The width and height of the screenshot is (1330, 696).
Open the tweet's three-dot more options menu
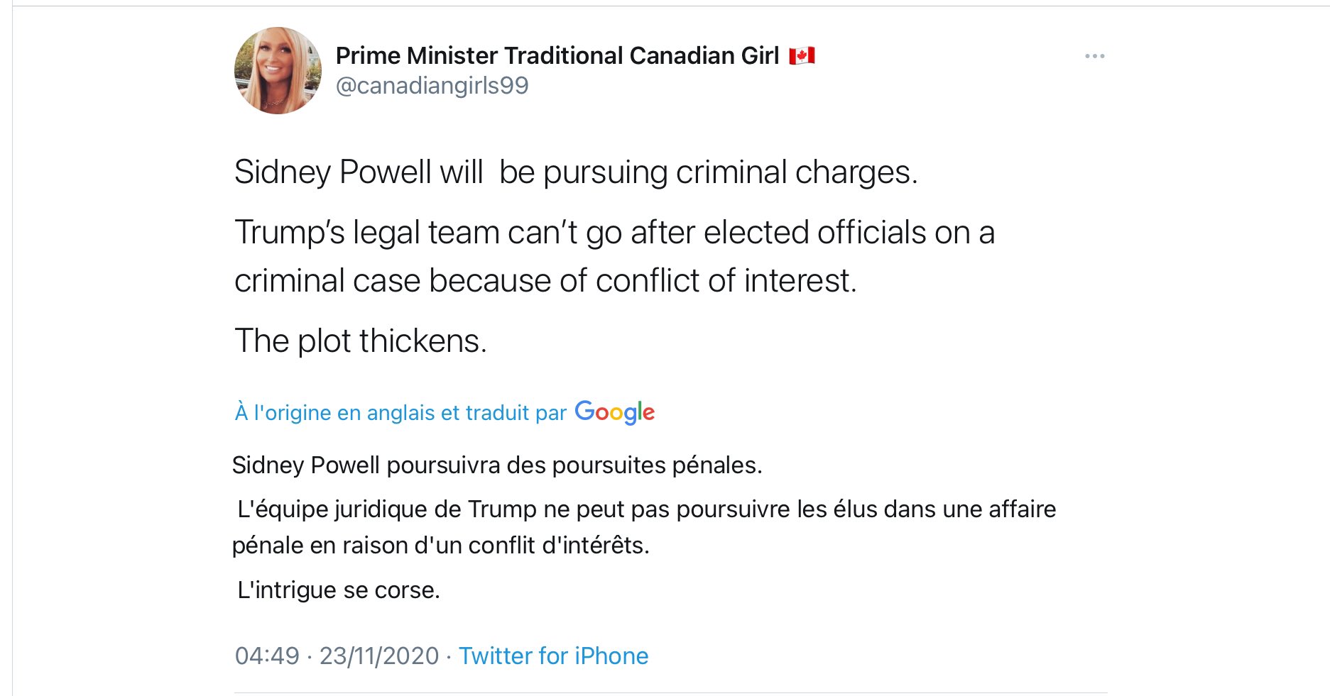coord(1094,56)
